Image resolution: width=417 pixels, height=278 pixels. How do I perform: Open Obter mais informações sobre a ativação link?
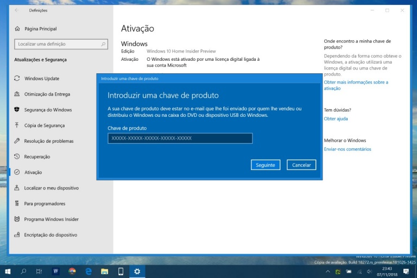(x=356, y=85)
